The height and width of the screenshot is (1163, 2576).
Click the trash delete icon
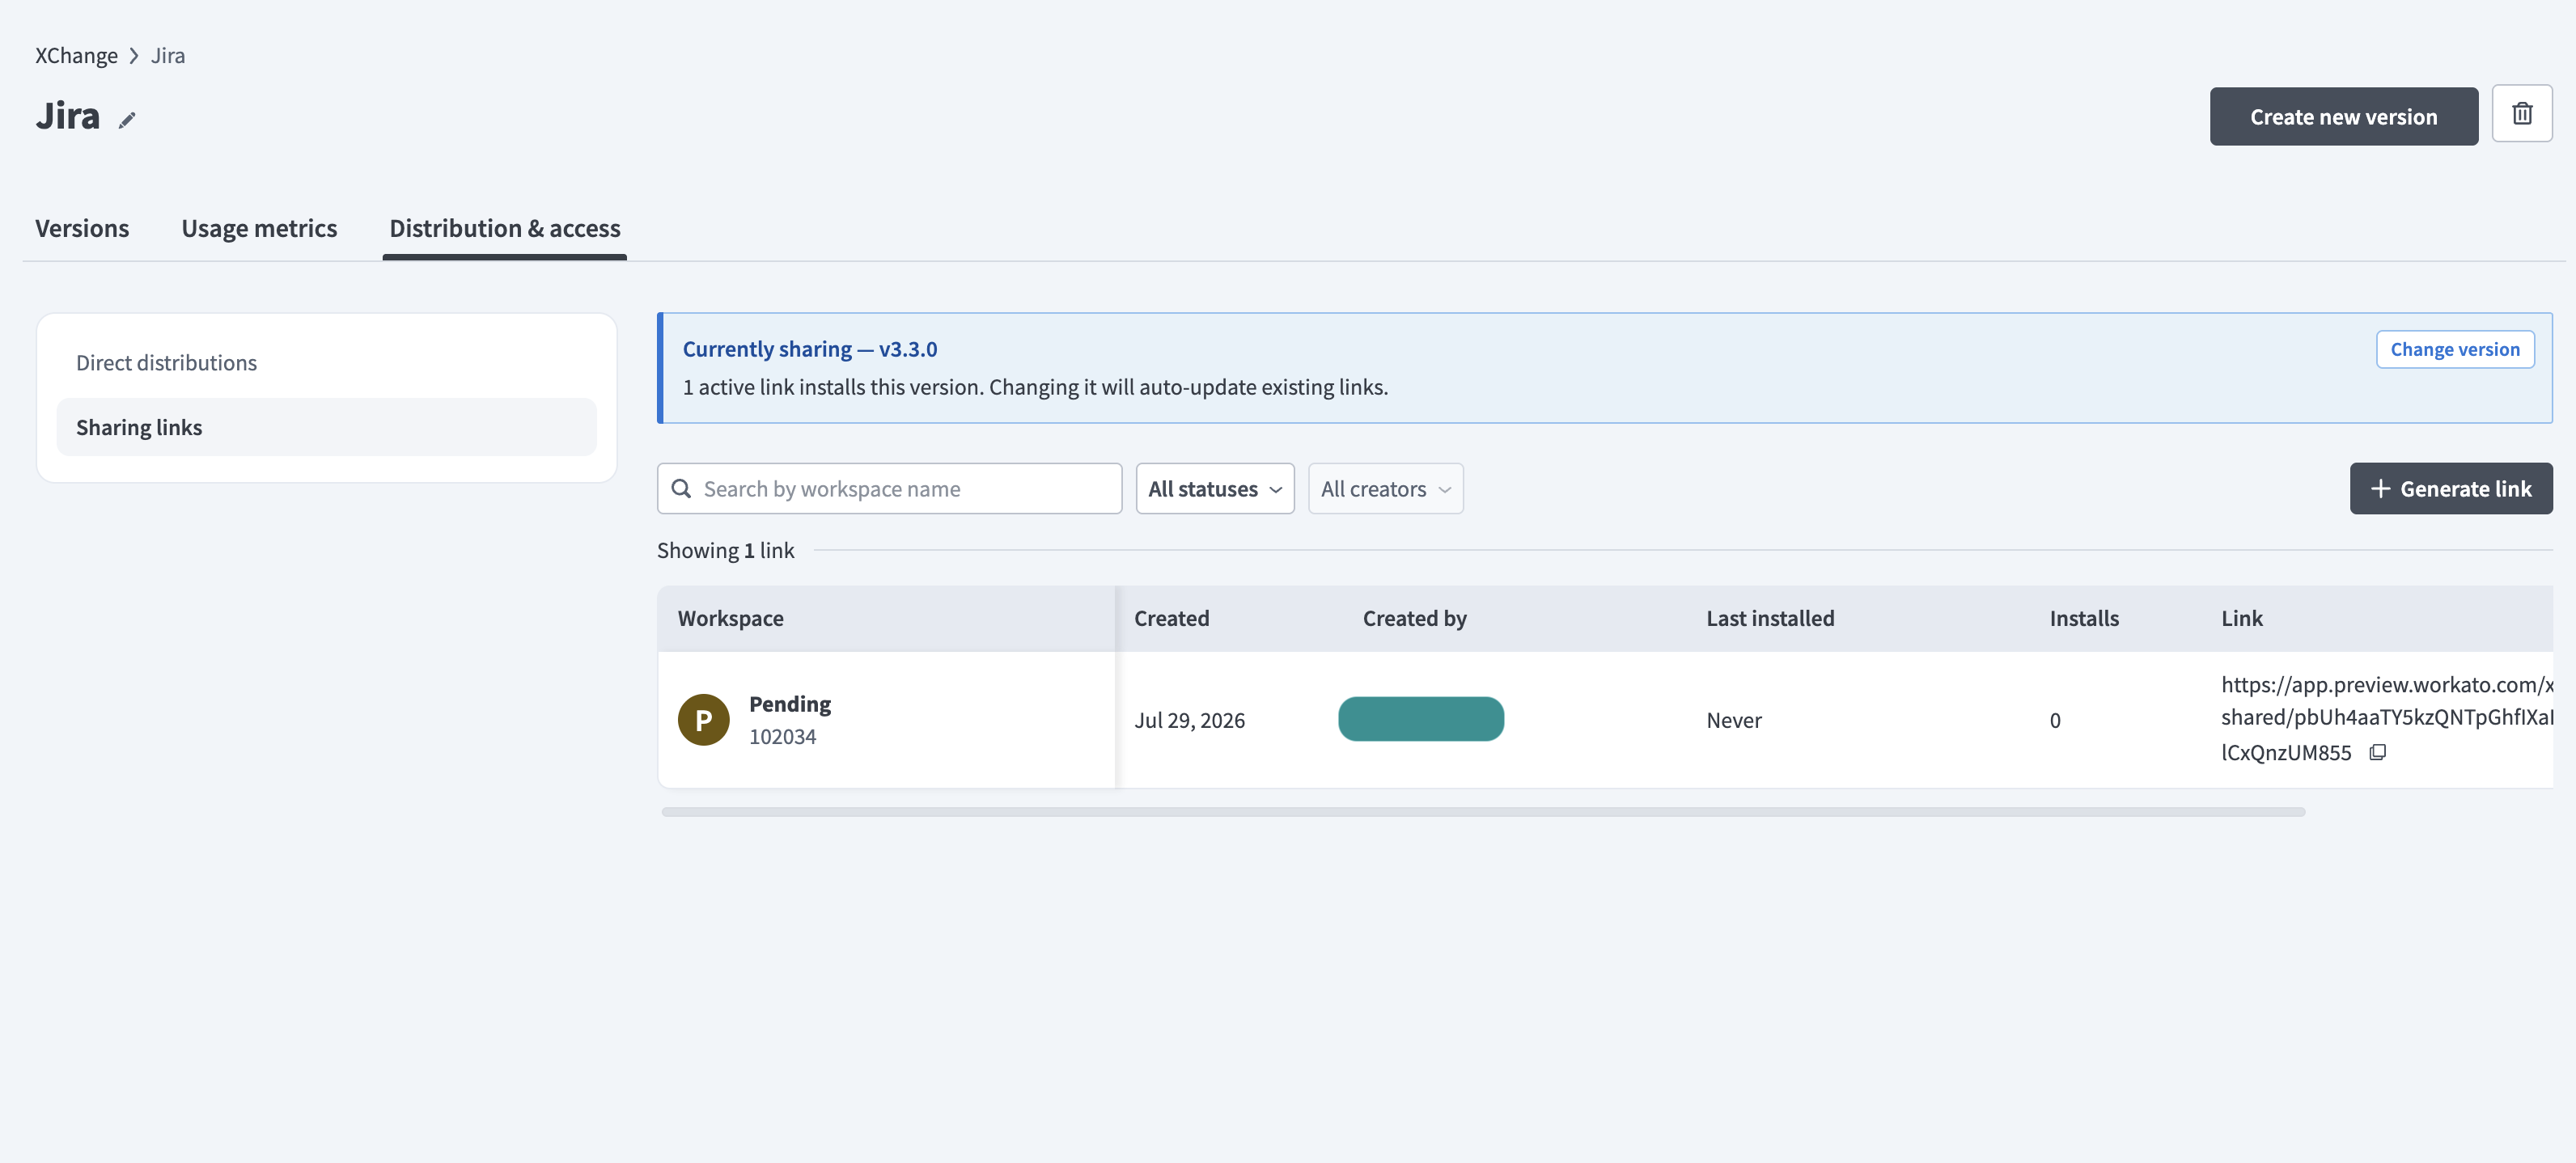[2521, 114]
